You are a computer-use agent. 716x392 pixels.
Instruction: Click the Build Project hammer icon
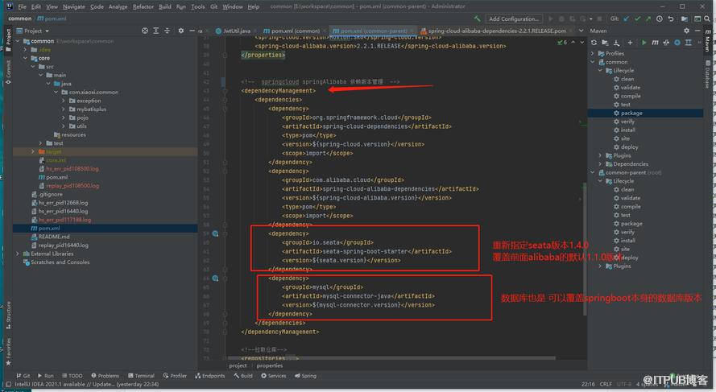[x=477, y=19]
